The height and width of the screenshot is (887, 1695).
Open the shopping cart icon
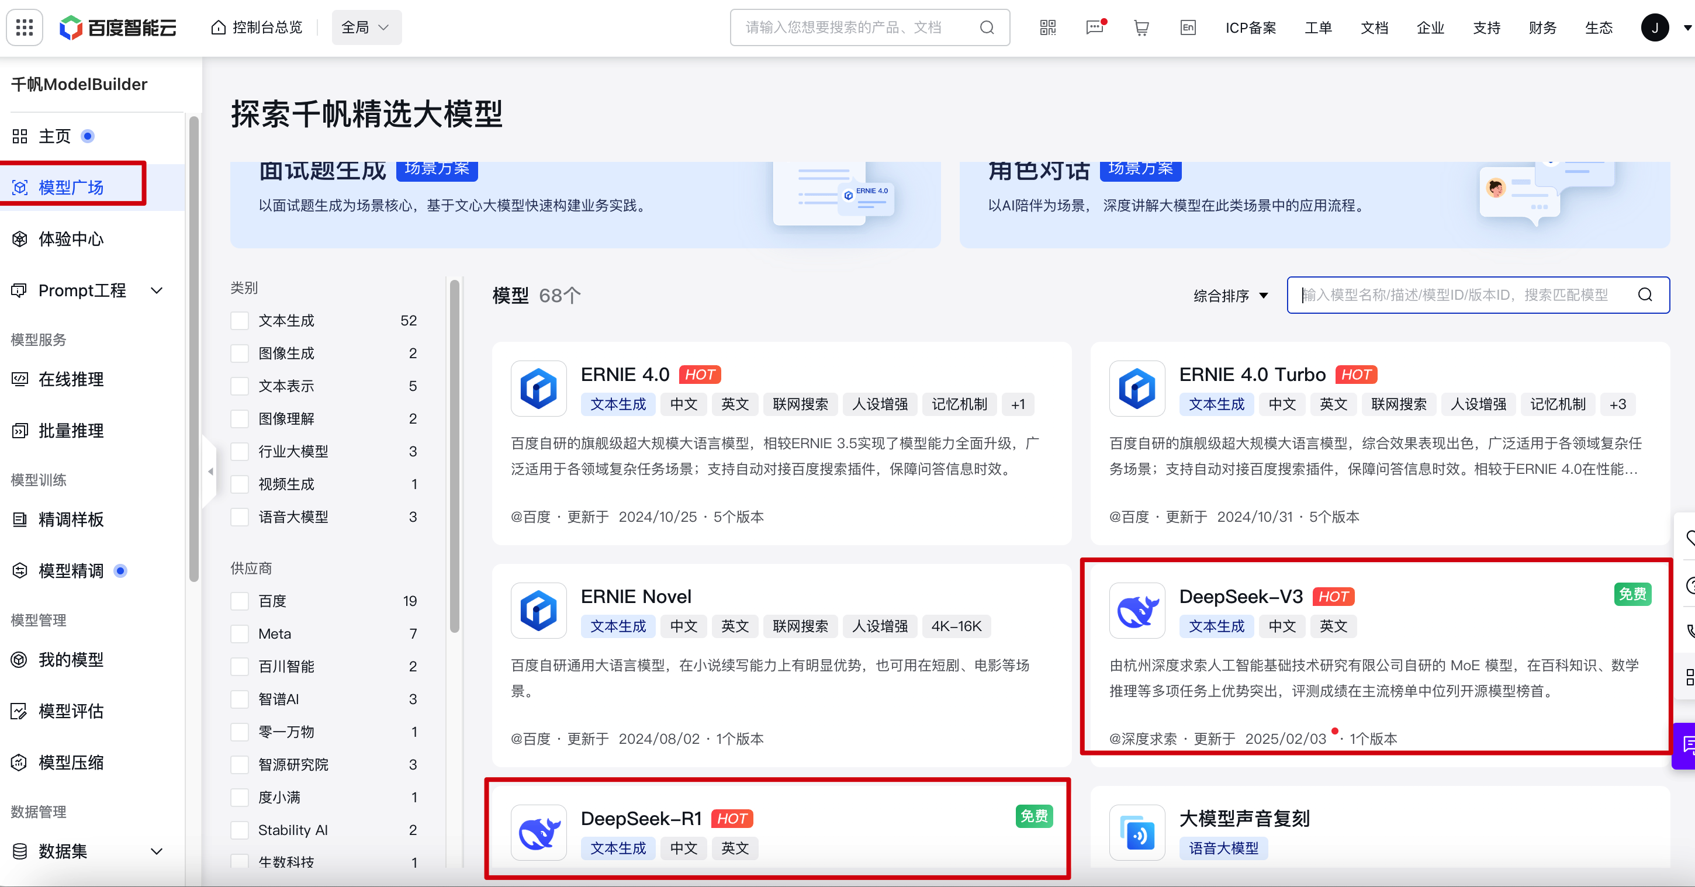1141,27
